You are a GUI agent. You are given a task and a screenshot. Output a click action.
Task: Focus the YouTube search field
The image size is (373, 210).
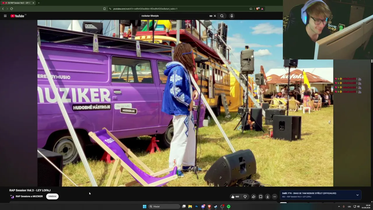(174, 16)
